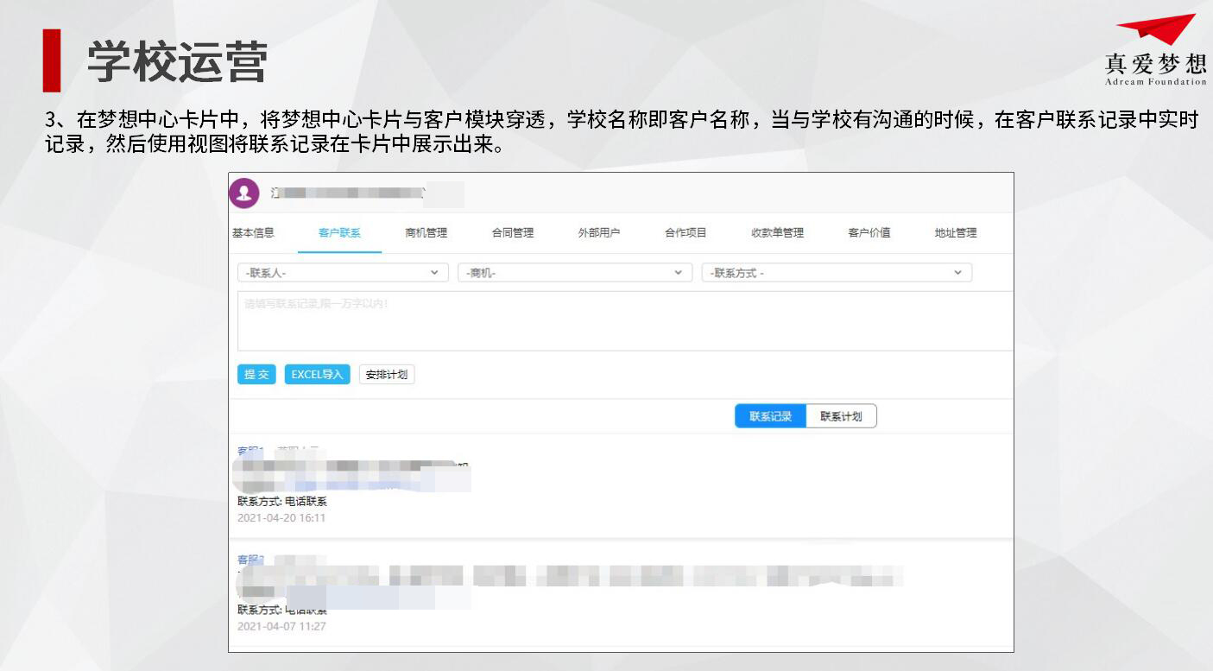
Task: Click the 安排计划 button
Action: pos(387,374)
